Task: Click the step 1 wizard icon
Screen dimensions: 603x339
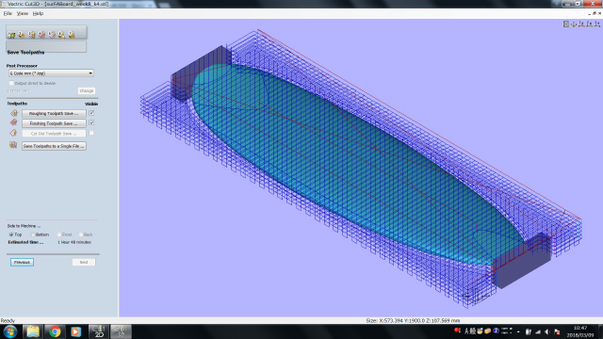Action: (11, 35)
